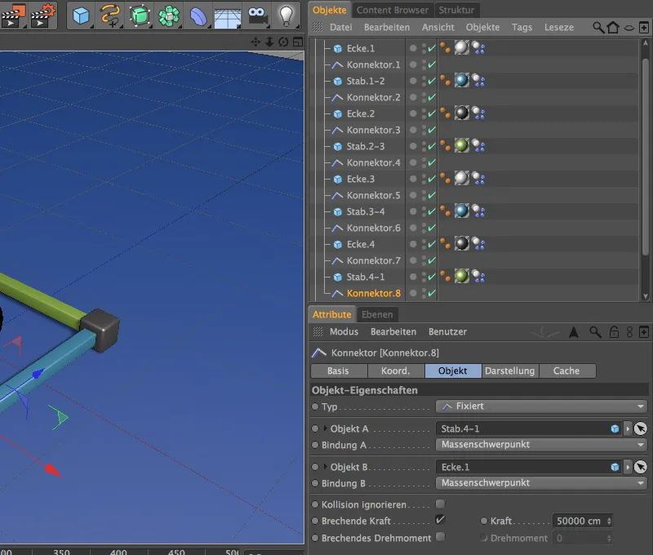Click the viewport zoom navigation icon
This screenshot has height=555, width=653.
click(269, 42)
